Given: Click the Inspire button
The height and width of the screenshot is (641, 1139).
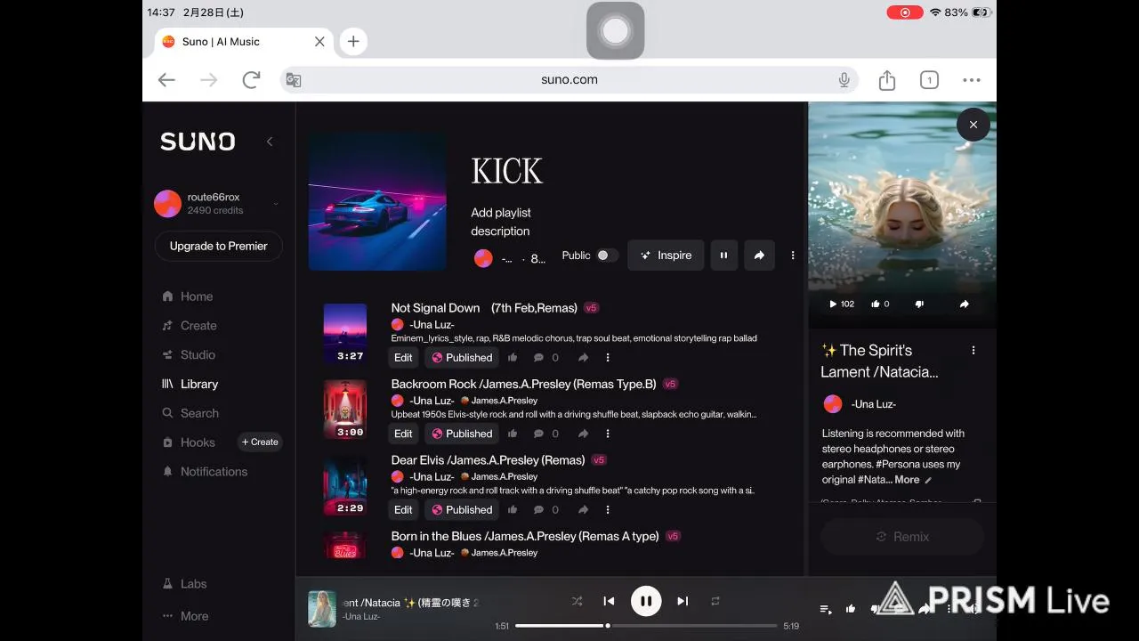Looking at the screenshot, I should [x=666, y=256].
